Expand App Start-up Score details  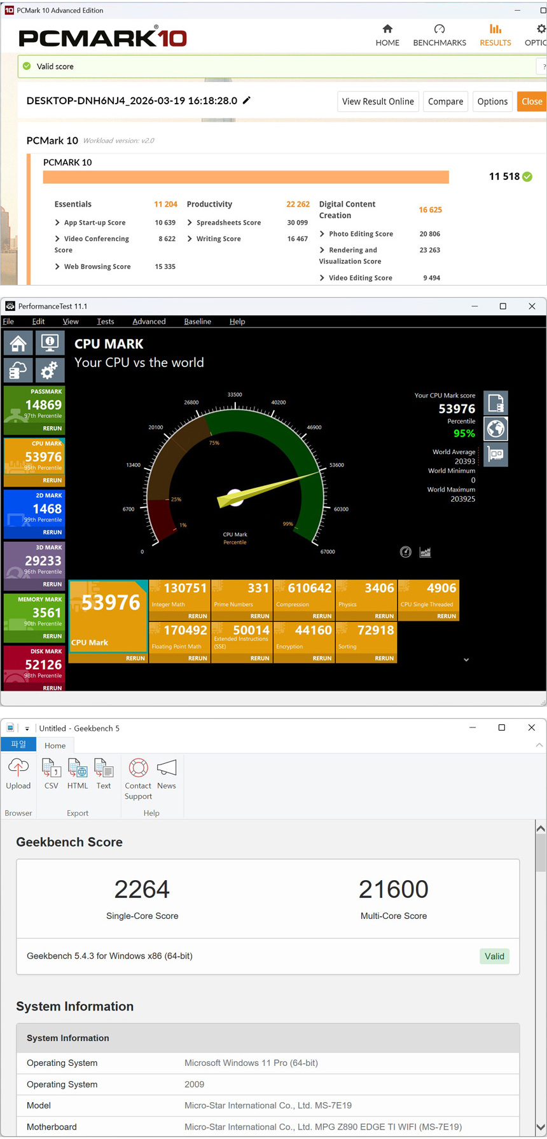58,223
